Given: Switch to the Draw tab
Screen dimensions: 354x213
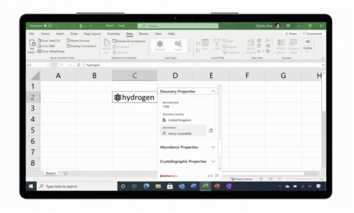Looking at the screenshot, I should pyautogui.click(x=74, y=34).
